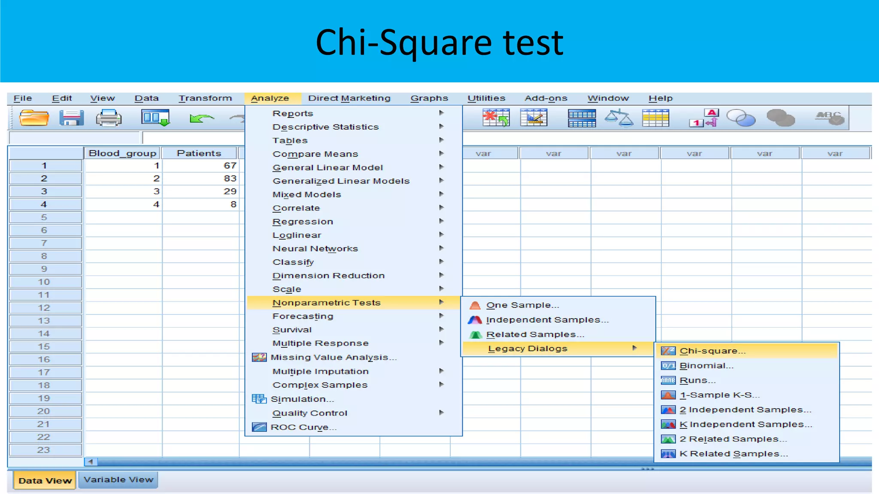Expand the Forecasting submenu arrow
This screenshot has width=879, height=494.
click(441, 316)
